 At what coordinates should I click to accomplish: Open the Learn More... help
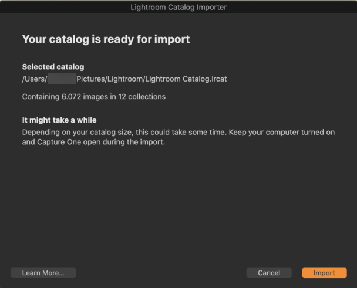43,273
